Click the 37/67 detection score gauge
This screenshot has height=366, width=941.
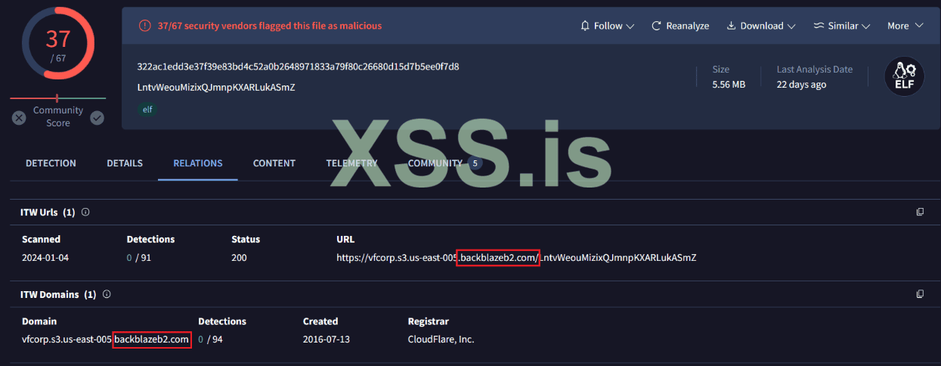click(x=57, y=45)
